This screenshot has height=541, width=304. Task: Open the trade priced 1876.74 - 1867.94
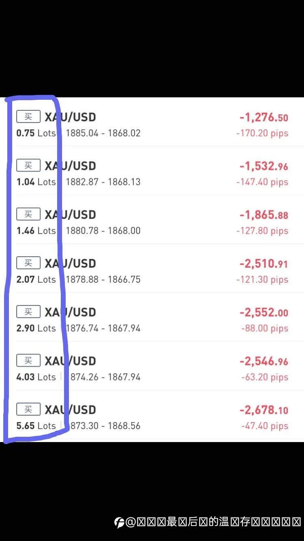click(x=152, y=317)
